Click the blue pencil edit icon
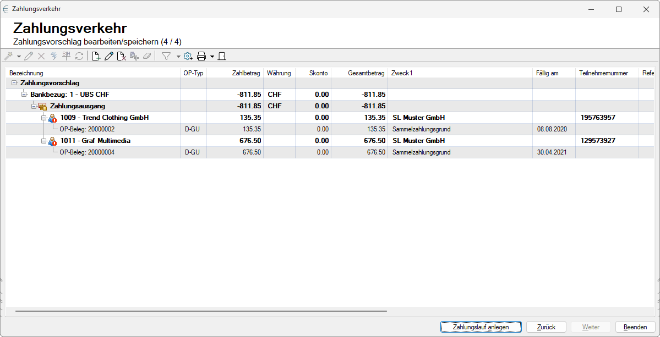Viewport: 660px width, 337px height. 109,56
